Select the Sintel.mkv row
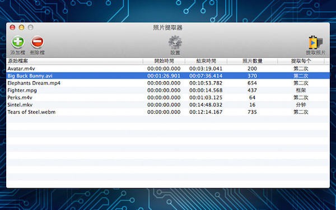Image resolution: width=336 pixels, height=210 pixels. tap(168, 105)
